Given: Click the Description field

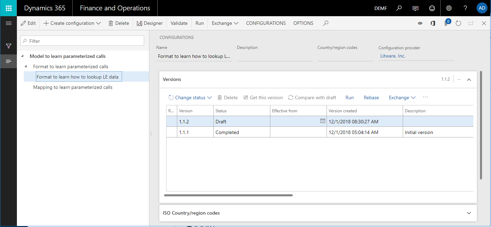Looking at the screenshot, I should 274,56.
